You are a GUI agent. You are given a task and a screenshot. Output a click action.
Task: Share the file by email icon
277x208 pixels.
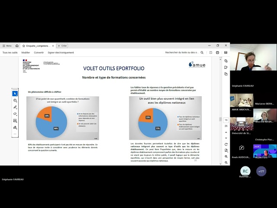click(x=226, y=52)
